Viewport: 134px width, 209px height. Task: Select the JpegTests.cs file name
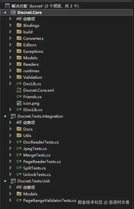coord(35,149)
